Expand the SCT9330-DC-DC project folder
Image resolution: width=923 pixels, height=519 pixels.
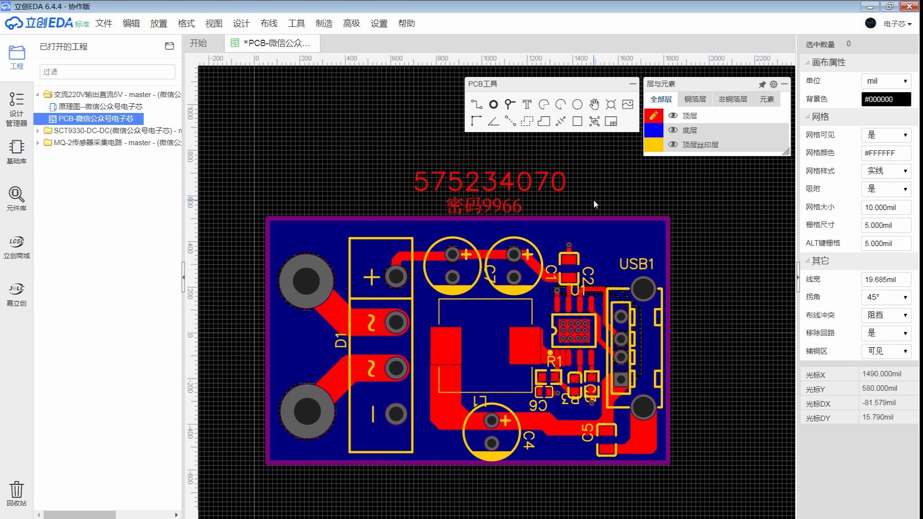pyautogui.click(x=37, y=130)
